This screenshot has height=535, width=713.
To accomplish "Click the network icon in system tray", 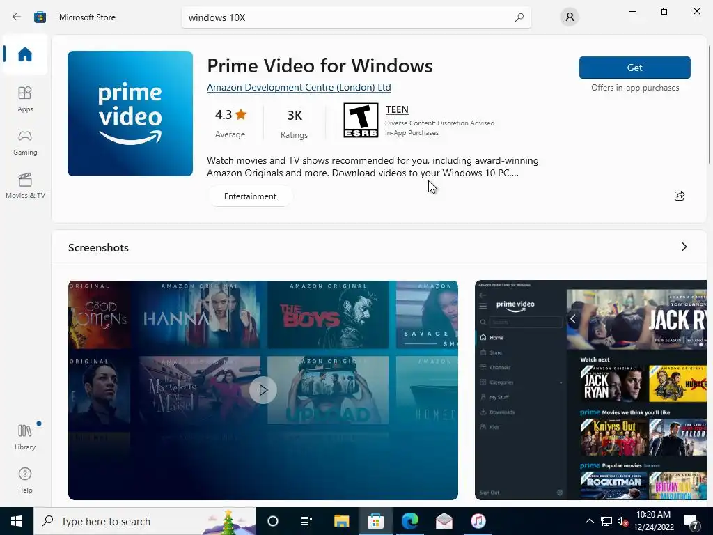I will point(606,521).
